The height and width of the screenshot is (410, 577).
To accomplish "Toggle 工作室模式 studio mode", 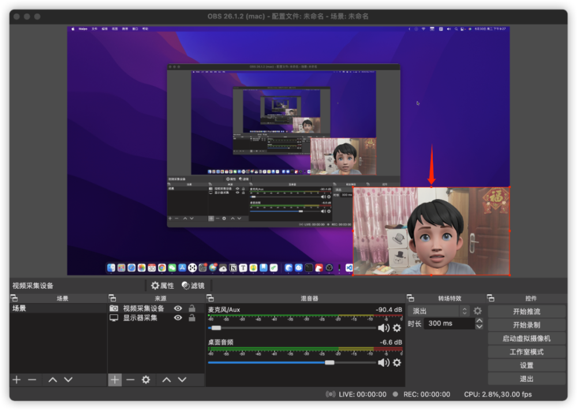I will pyautogui.click(x=527, y=352).
